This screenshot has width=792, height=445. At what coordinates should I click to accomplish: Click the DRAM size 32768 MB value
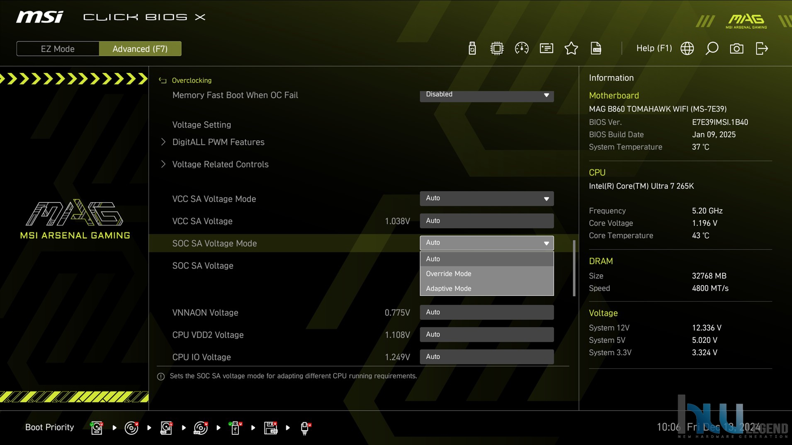point(709,276)
